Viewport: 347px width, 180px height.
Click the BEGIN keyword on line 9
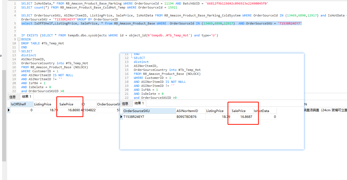pos(26,39)
